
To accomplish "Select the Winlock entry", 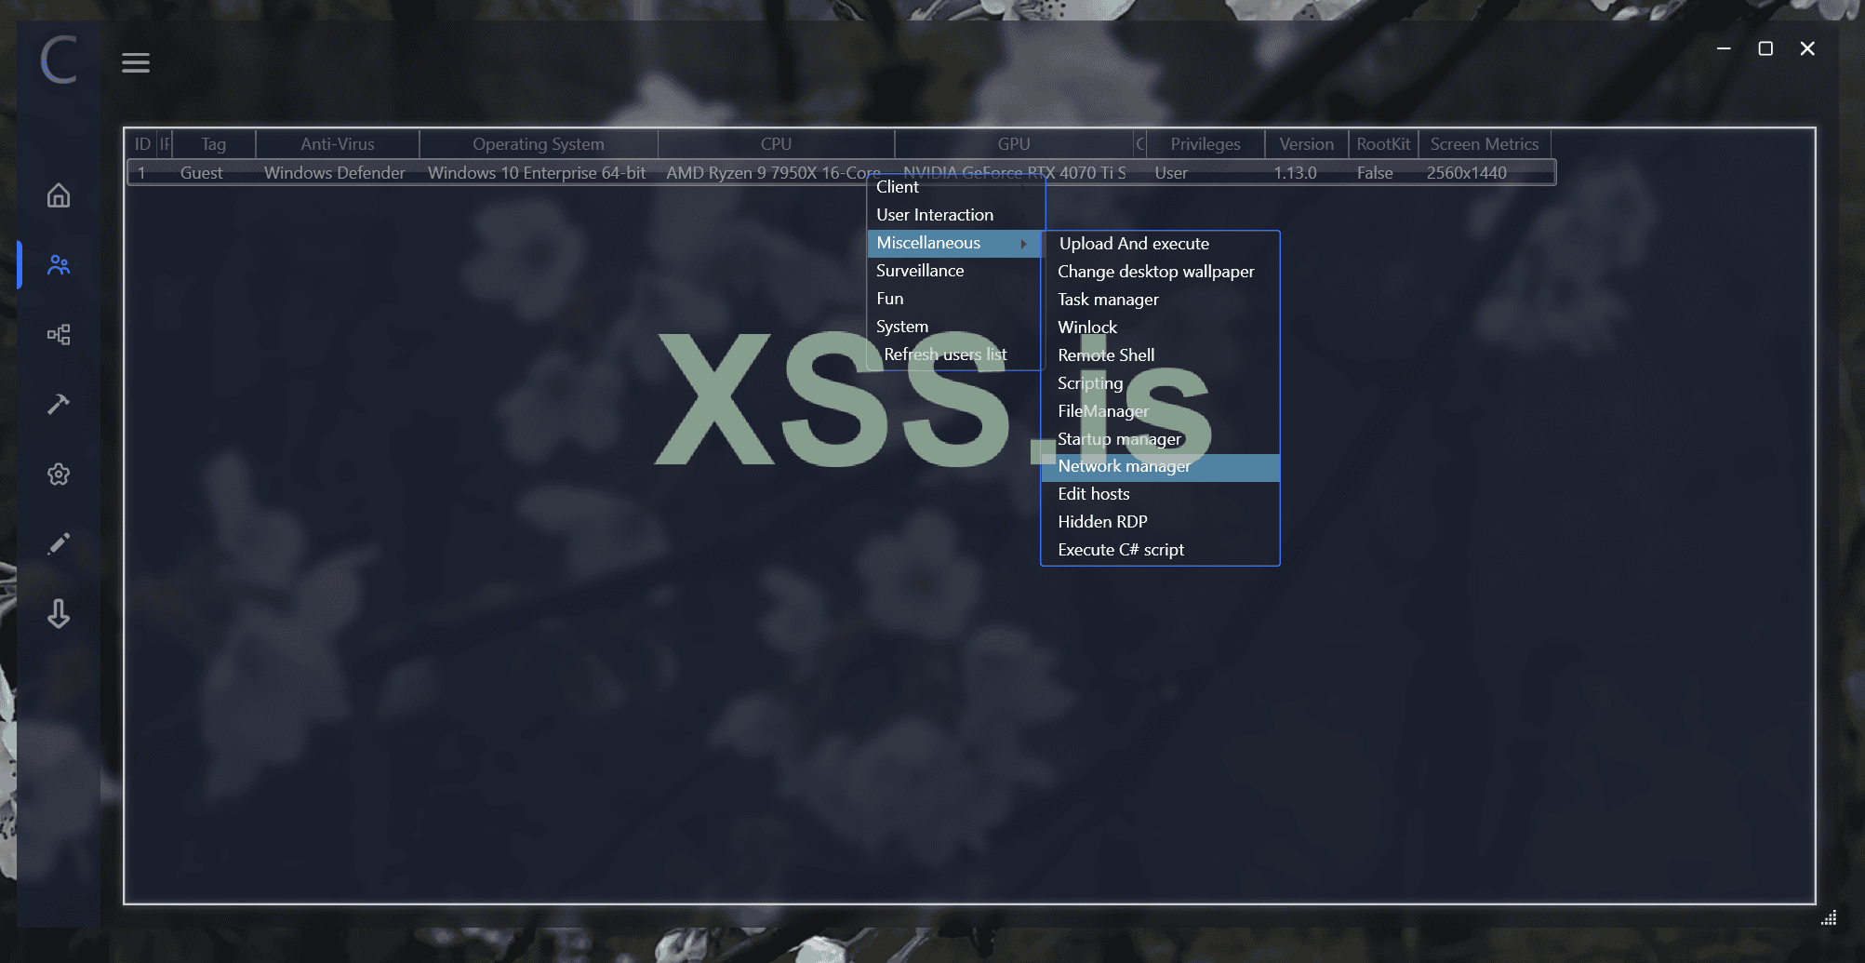I will pyautogui.click(x=1160, y=328).
